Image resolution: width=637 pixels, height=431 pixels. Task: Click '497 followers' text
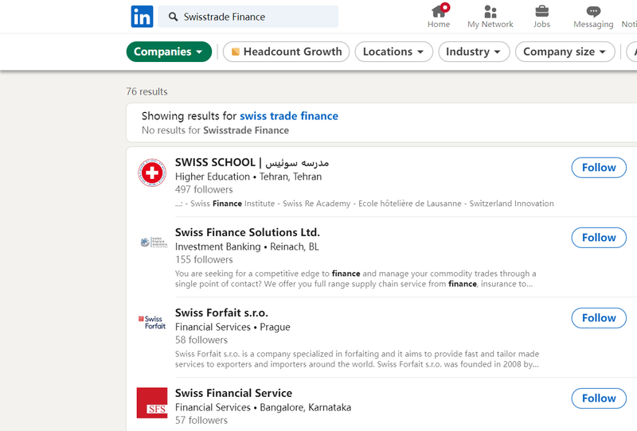click(x=204, y=189)
